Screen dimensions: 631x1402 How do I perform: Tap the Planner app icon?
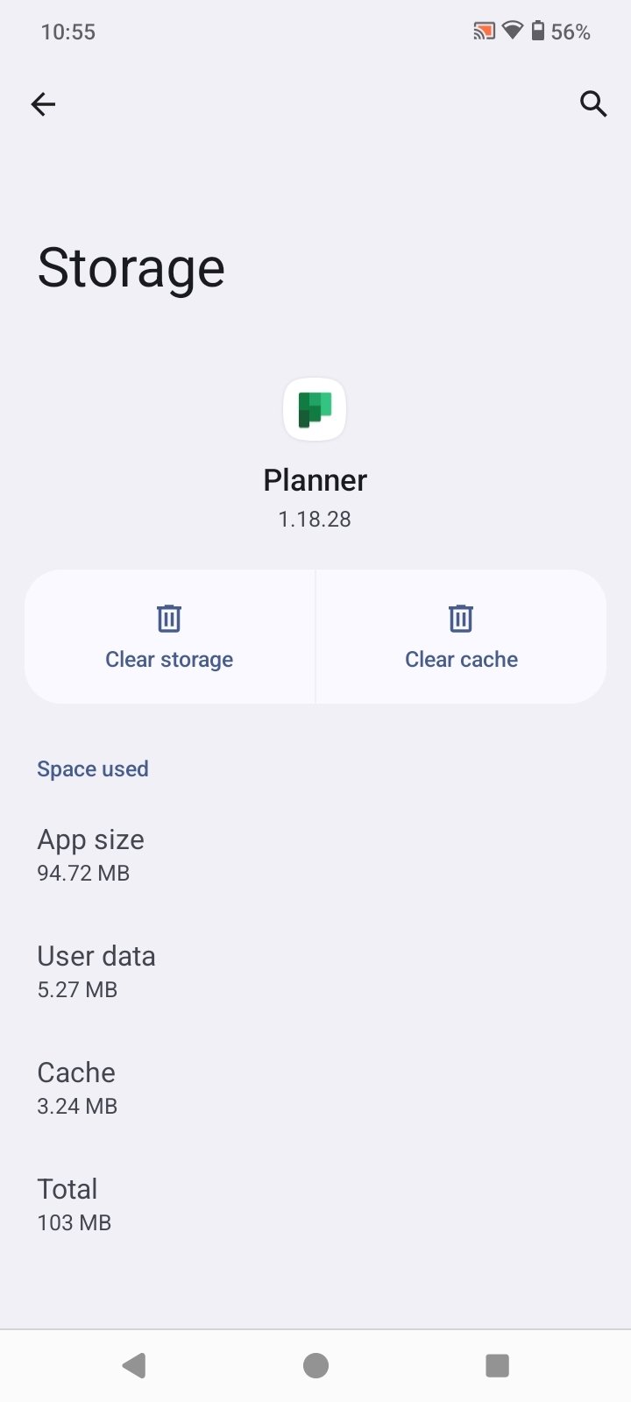(315, 409)
